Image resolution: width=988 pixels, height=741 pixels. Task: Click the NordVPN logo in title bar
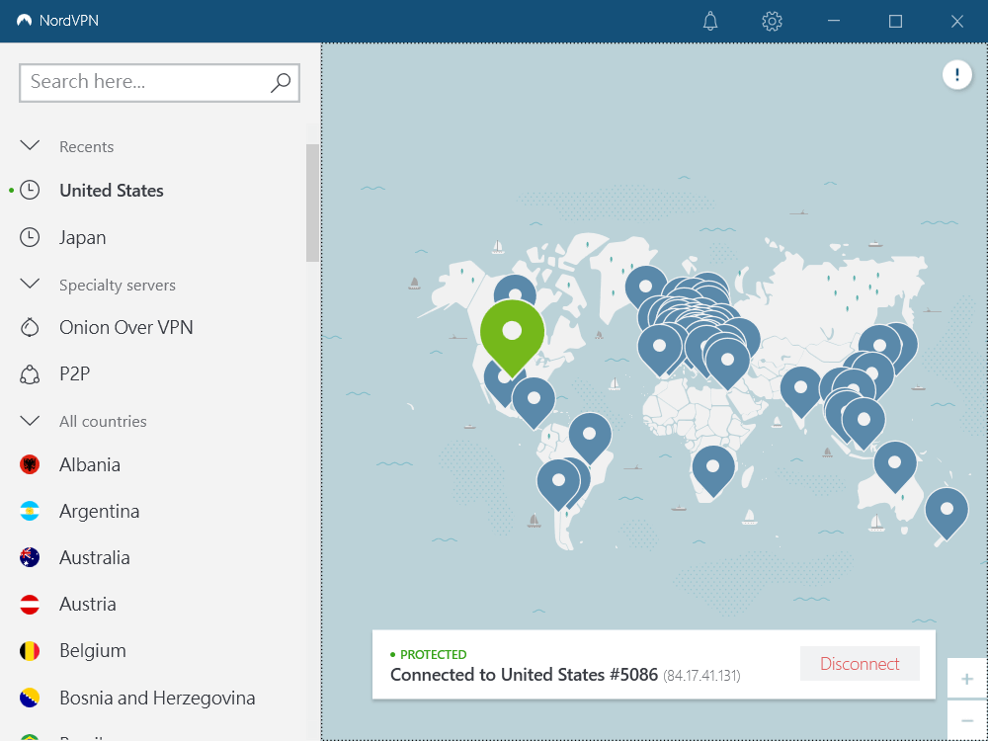[24, 20]
